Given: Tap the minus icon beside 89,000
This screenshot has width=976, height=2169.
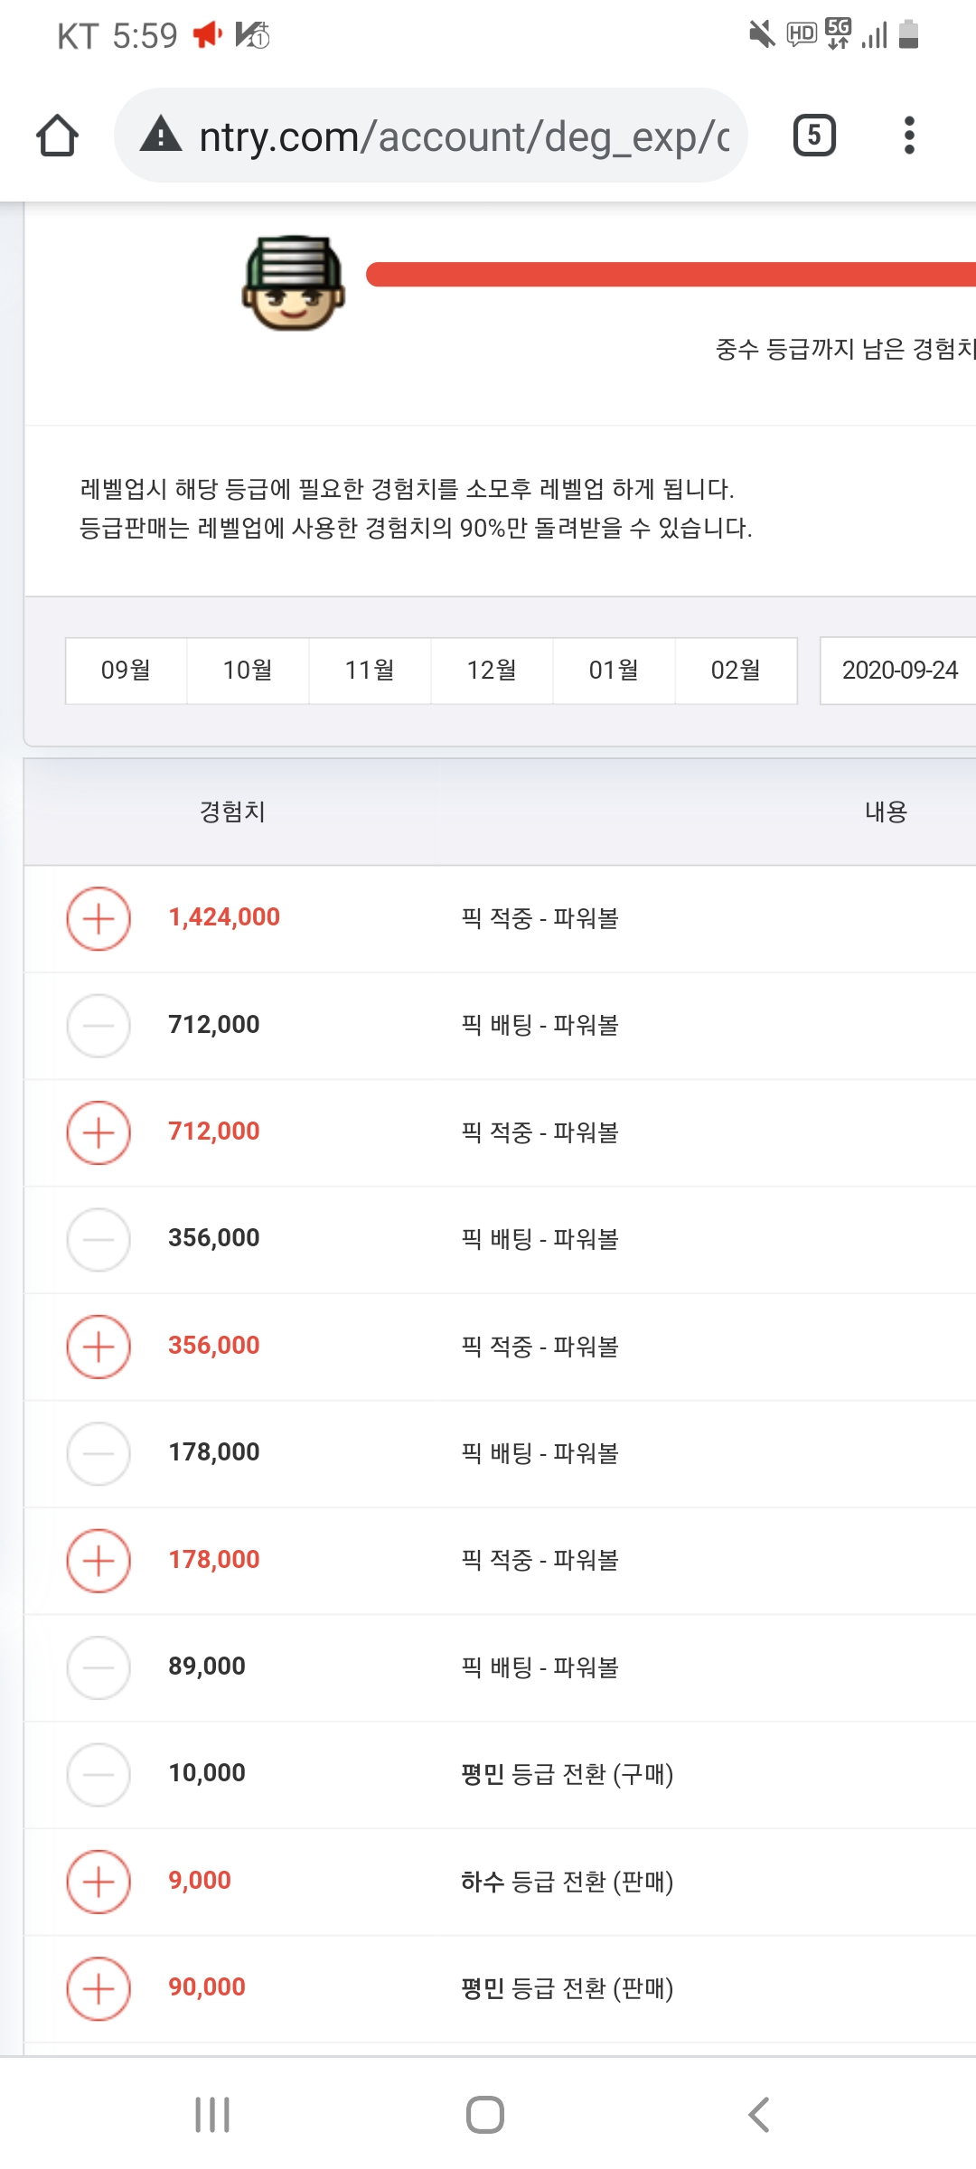Looking at the screenshot, I should (99, 1667).
